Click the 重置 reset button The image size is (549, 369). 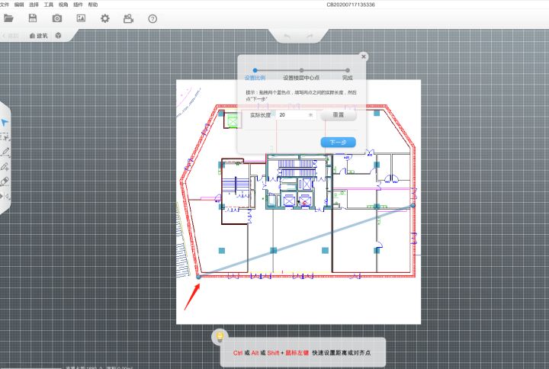339,115
